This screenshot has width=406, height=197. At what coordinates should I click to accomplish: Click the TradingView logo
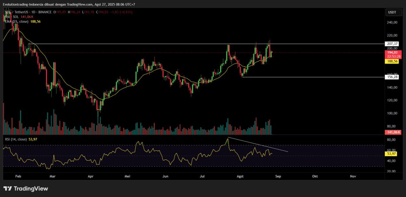pos(26,189)
